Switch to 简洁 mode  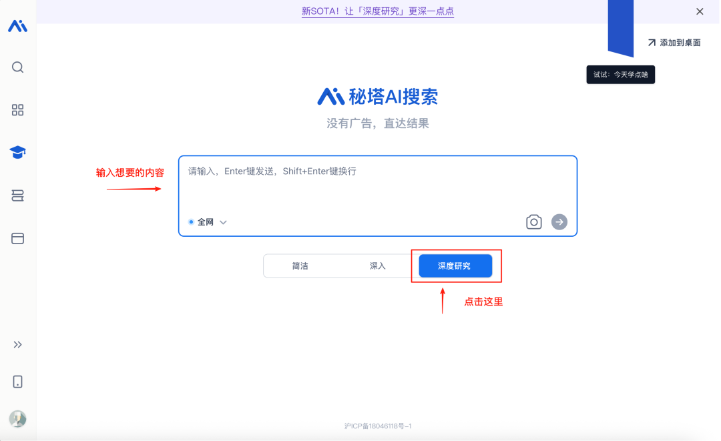[300, 266]
